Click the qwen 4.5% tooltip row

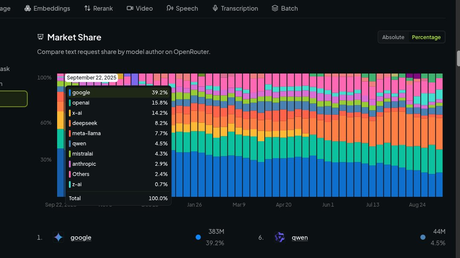pos(118,144)
